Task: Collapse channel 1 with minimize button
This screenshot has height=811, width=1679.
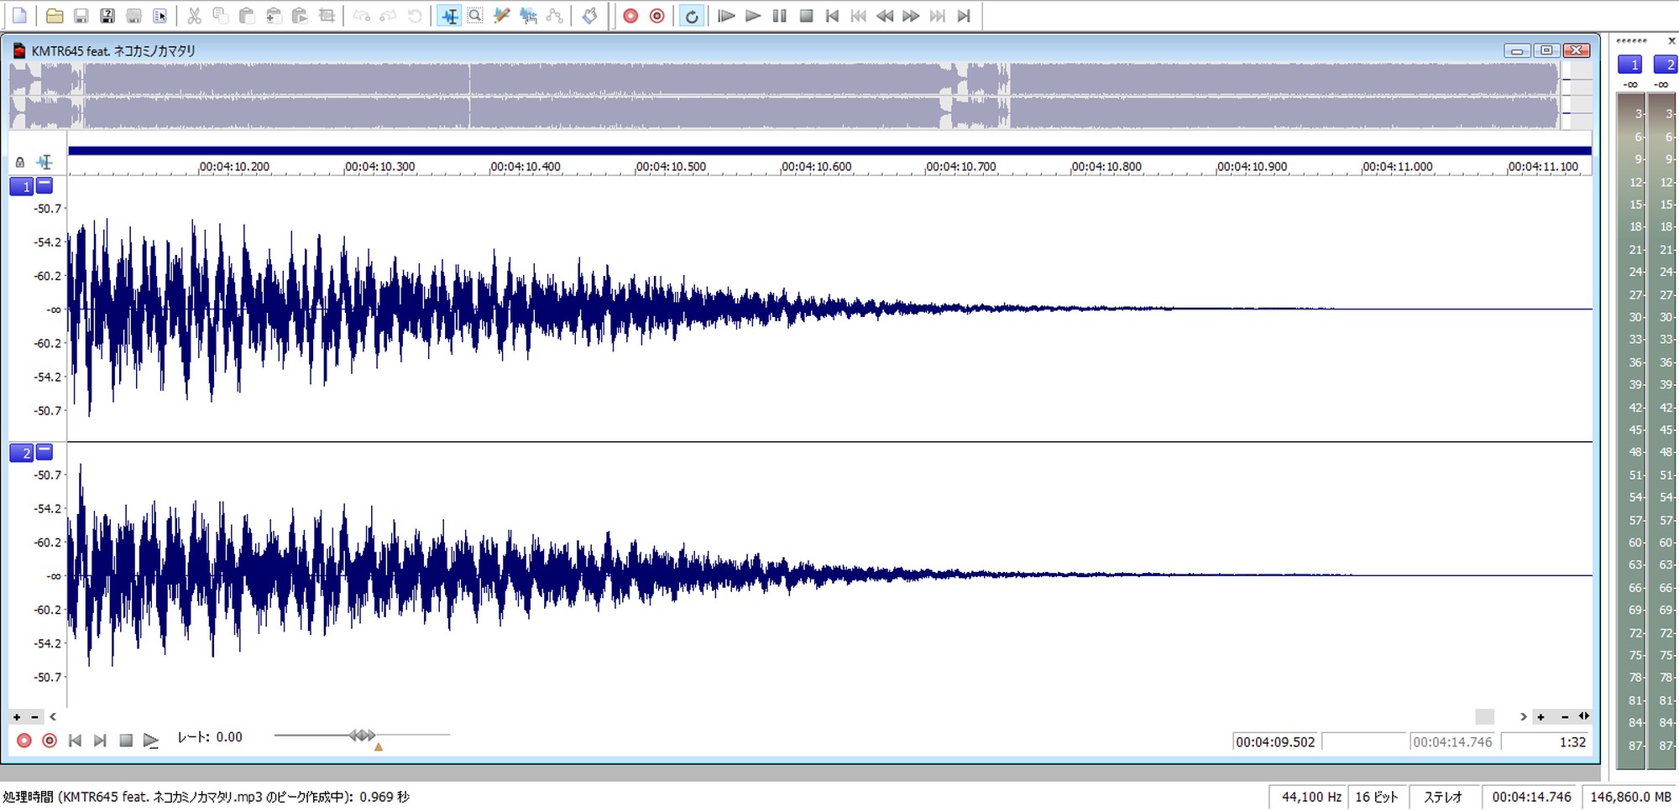Action: 44,185
